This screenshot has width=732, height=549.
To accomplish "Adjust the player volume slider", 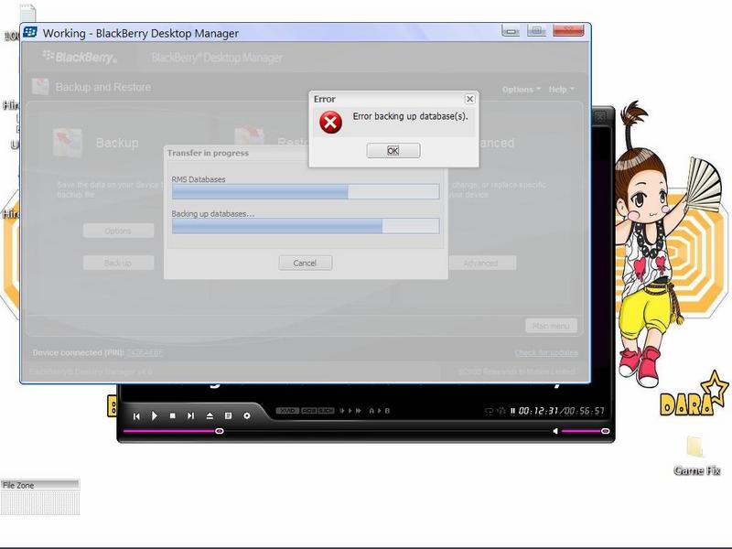I will 605,431.
